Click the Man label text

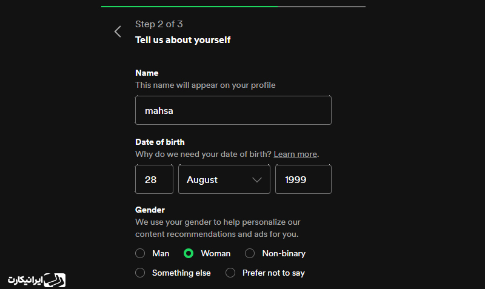click(x=161, y=253)
